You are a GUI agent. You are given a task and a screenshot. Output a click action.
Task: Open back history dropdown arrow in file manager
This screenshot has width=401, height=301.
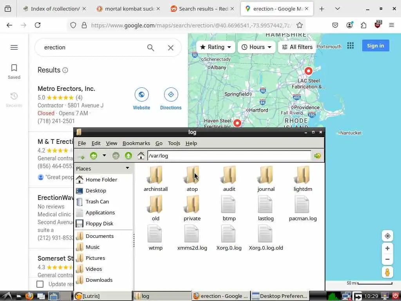(104, 155)
